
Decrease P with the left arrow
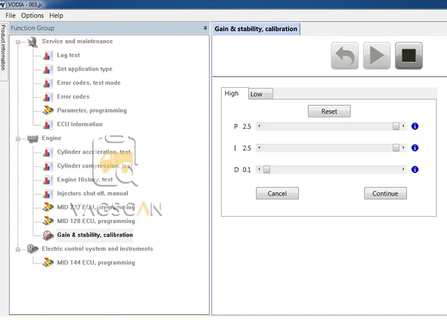(x=259, y=126)
